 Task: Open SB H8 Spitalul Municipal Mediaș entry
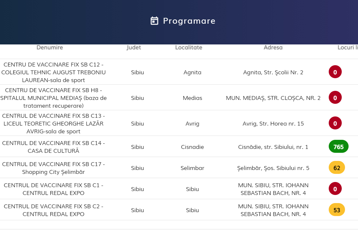[x=54, y=98]
